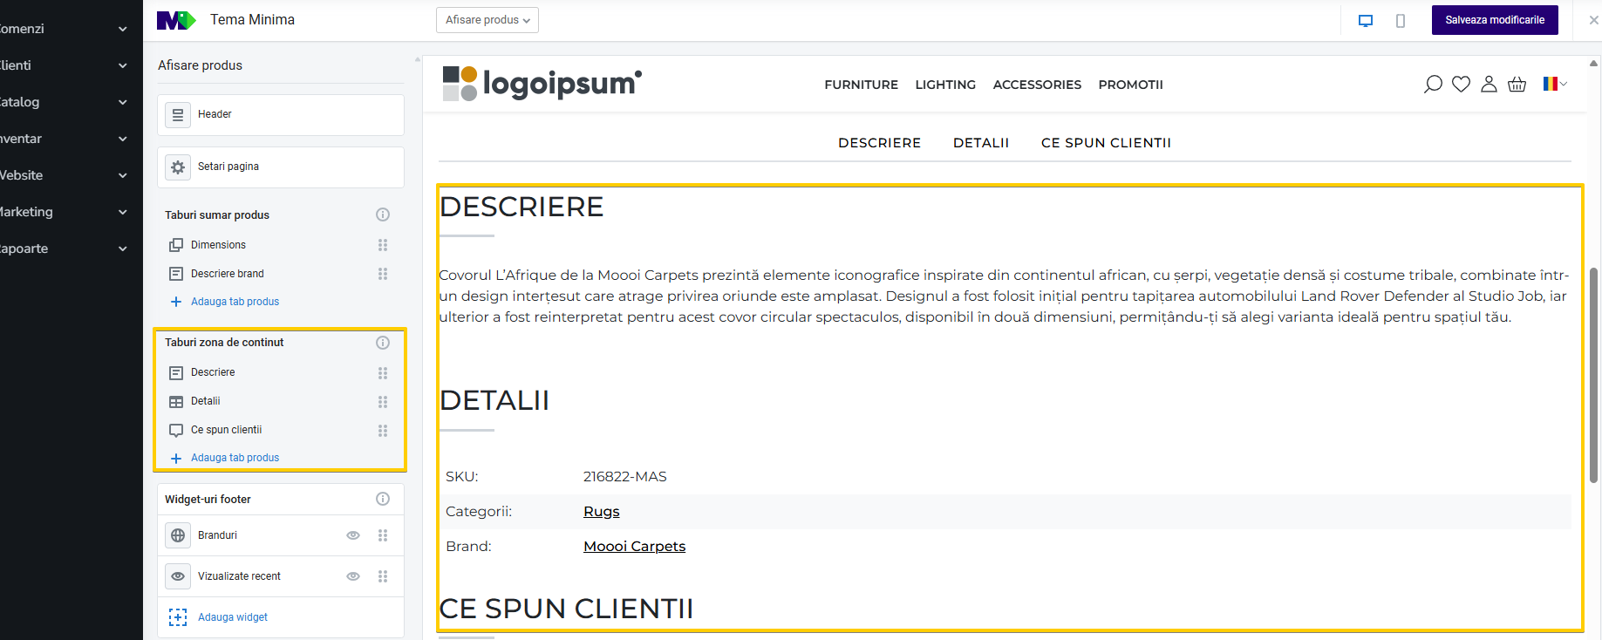The image size is (1602, 640).
Task: Click the Salveaza modificarile button
Action: click(1494, 20)
